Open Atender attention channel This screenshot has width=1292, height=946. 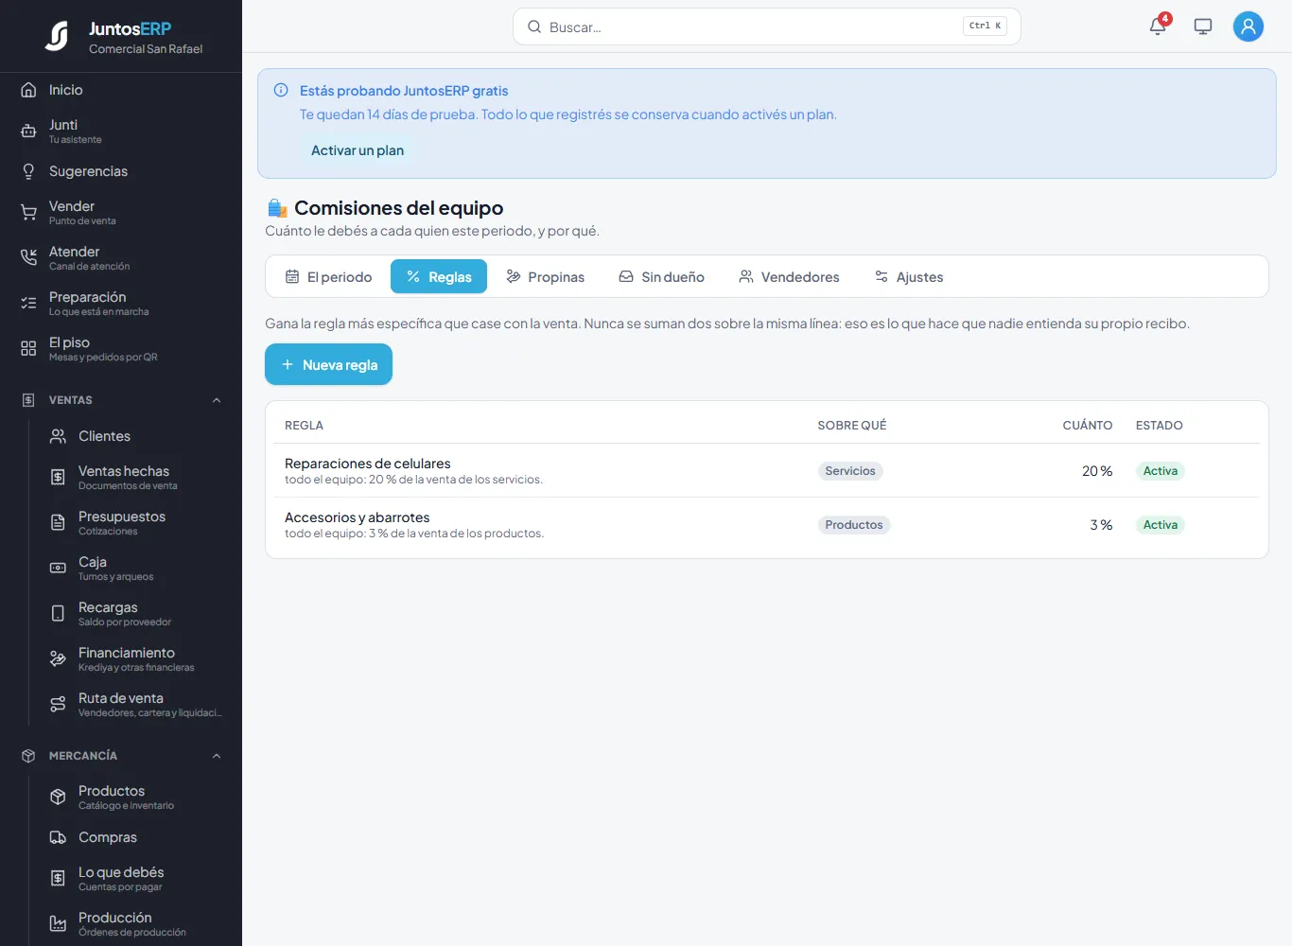(x=121, y=258)
